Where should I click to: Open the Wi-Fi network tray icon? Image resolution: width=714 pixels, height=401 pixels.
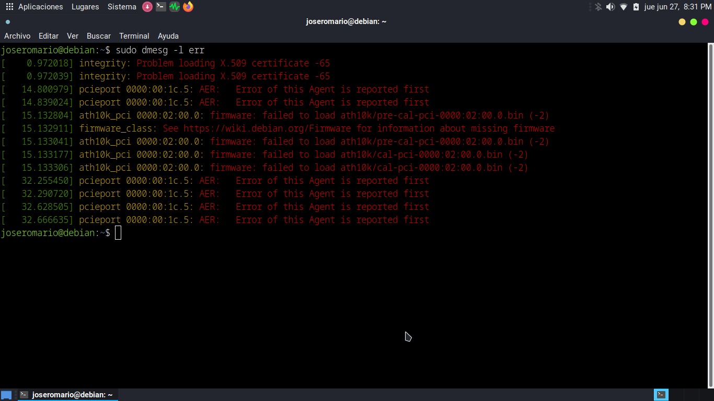click(x=624, y=7)
